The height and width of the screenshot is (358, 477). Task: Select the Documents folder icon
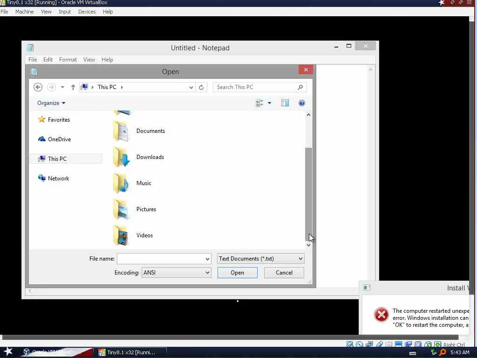coord(122,131)
